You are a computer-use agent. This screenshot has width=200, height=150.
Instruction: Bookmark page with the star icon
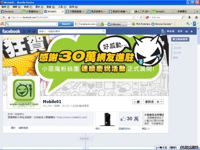point(134,17)
